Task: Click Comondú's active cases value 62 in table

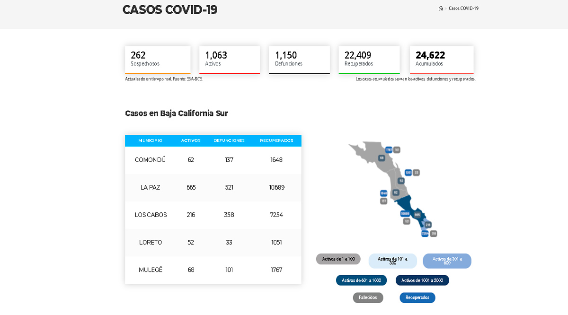Action: click(x=191, y=160)
